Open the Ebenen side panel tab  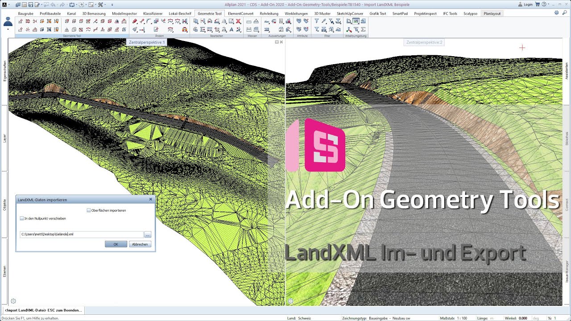click(x=4, y=272)
